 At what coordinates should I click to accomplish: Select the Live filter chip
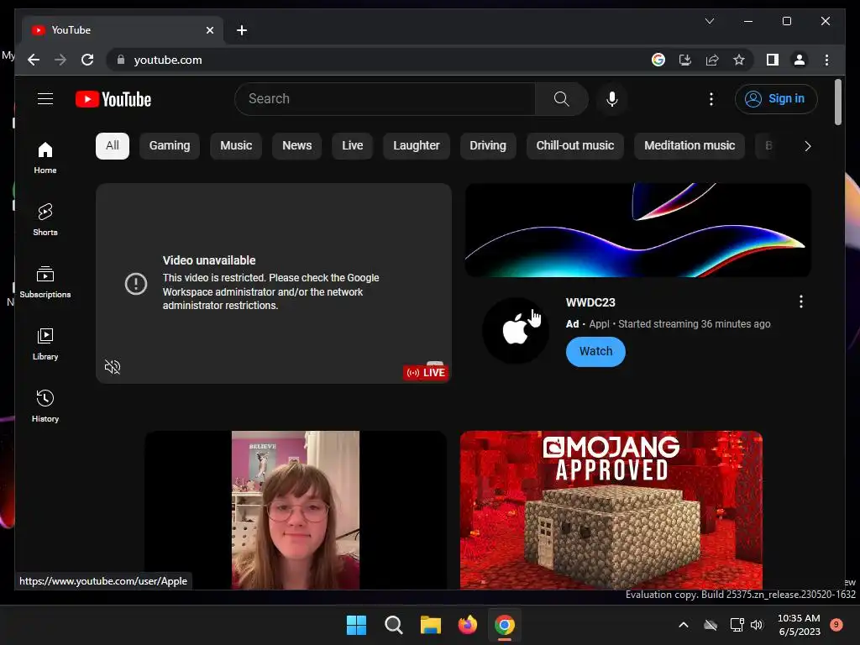[352, 146]
